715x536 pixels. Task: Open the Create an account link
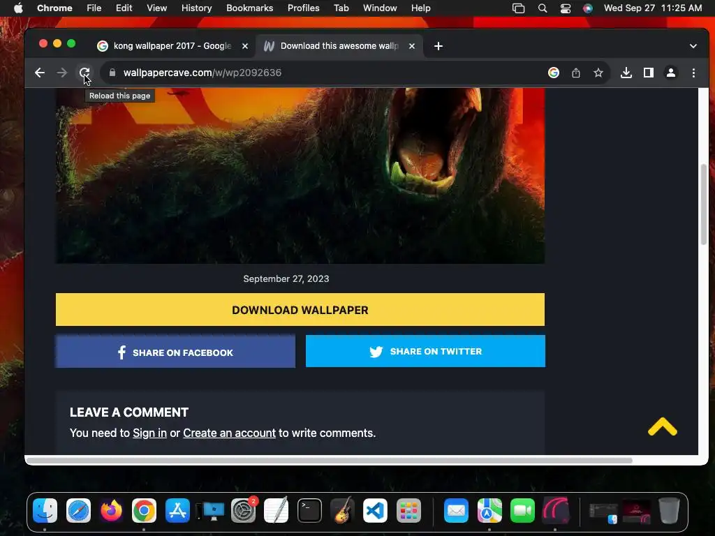point(229,433)
